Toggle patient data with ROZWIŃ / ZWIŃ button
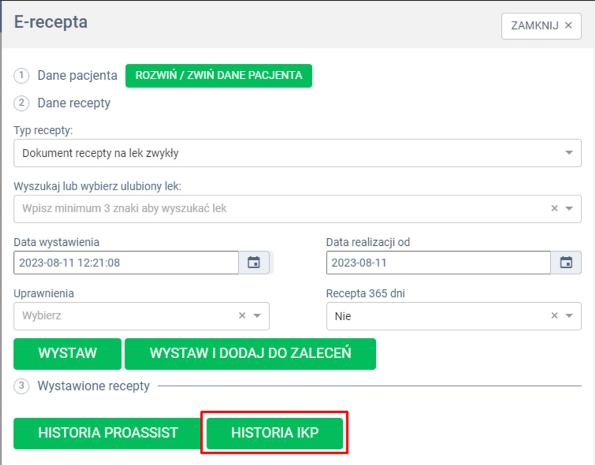The image size is (595, 465). click(x=218, y=76)
